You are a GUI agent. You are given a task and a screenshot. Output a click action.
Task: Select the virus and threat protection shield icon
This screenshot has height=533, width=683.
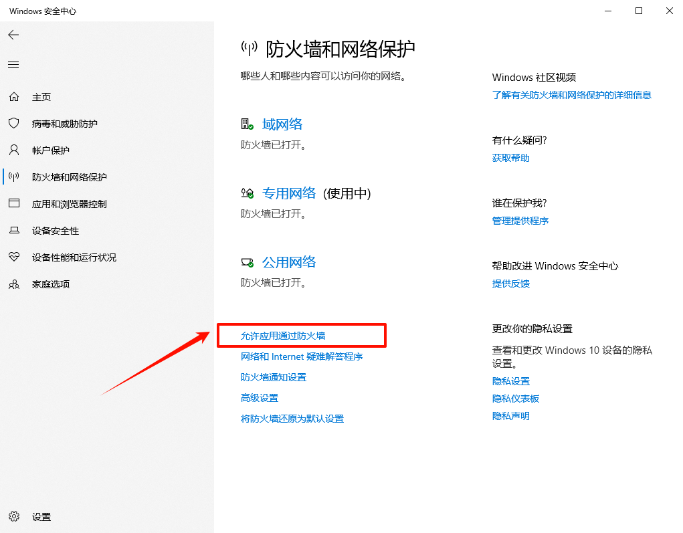[14, 124]
